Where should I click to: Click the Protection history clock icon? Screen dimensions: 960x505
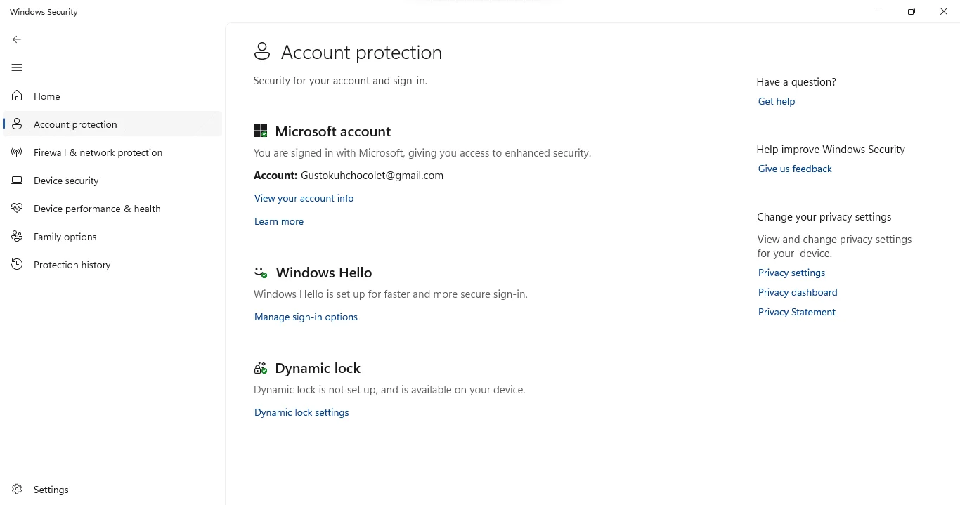pos(17,264)
